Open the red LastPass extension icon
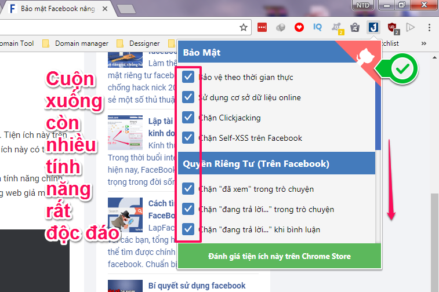 [262, 27]
